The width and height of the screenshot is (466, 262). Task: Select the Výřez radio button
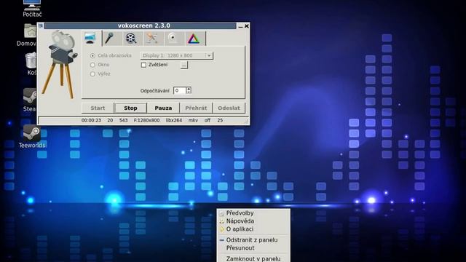[92, 74]
